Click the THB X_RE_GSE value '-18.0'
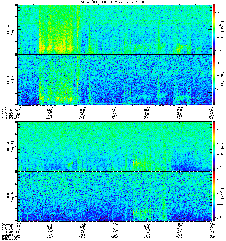Screen dimensions: 226x241 point(115,108)
